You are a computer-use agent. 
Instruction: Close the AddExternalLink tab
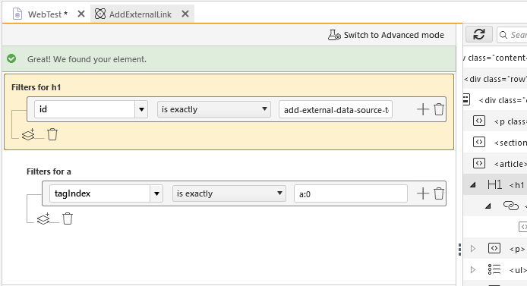pos(185,14)
